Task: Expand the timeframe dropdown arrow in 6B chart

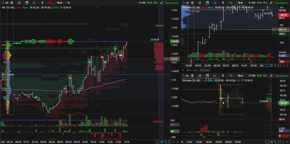Action: 23,3
